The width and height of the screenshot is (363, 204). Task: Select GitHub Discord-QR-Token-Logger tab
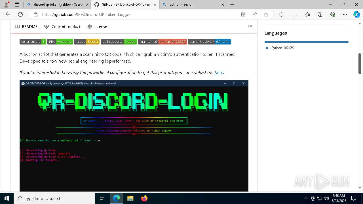point(125,5)
